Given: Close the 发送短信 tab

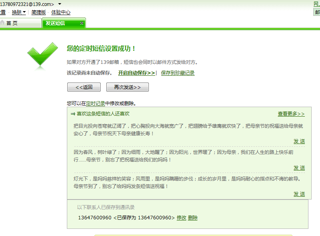Looking at the screenshot, I should coord(82,23).
